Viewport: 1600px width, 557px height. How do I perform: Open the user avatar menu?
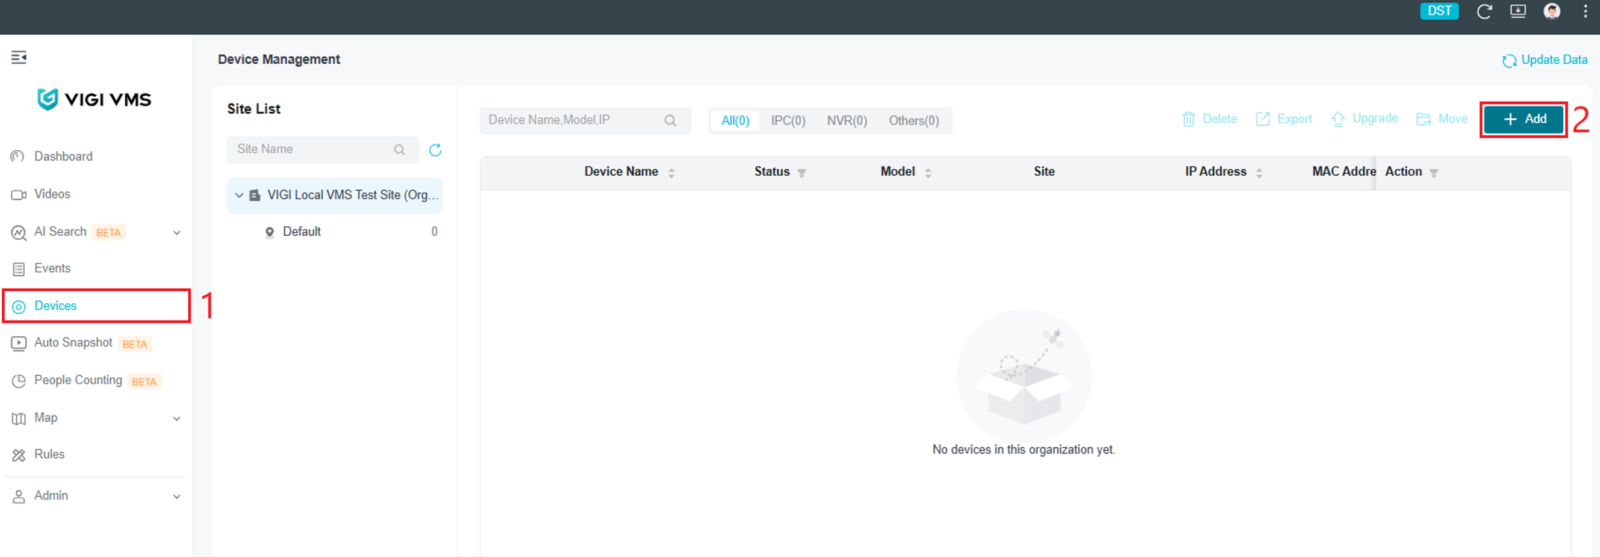tap(1552, 11)
